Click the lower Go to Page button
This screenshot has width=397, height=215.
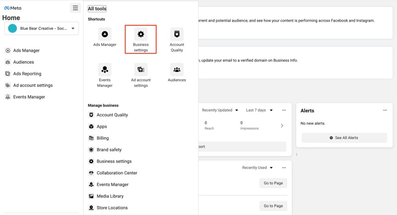(x=273, y=206)
